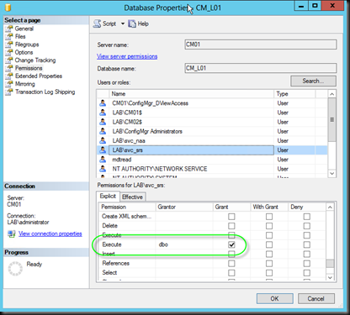350x315 pixels.
Task: Select the Permissions page
Action: point(29,68)
